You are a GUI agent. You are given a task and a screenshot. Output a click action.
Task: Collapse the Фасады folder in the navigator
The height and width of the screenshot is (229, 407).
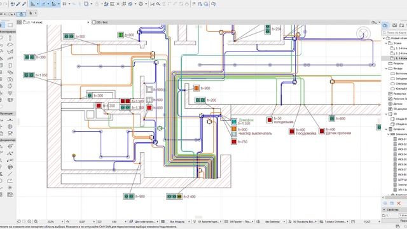386,69
